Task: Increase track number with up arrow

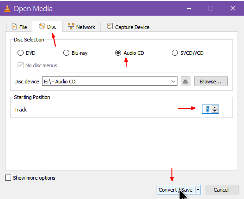Action: (215, 107)
